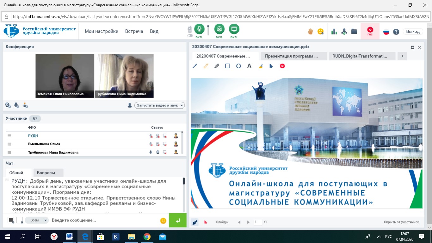
Task: Go to the previous slide arrow
Action: pyautogui.click(x=239, y=222)
